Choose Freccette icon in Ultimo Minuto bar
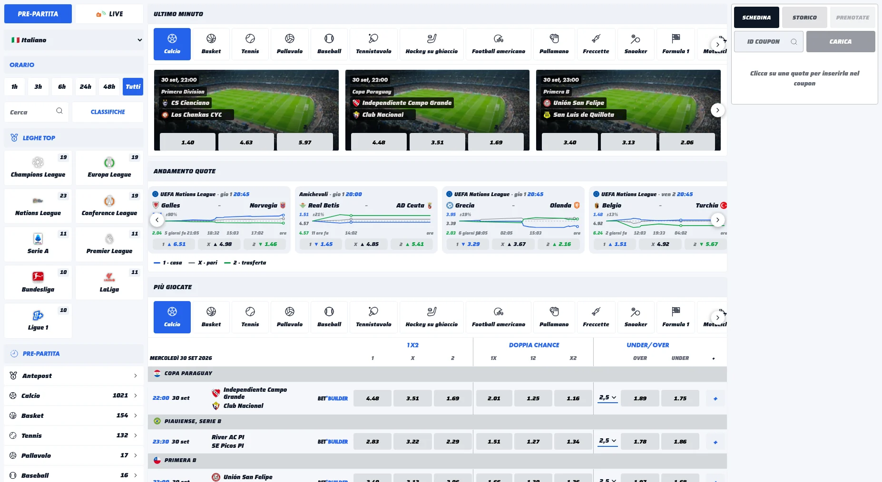The image size is (882, 482). coord(596,44)
